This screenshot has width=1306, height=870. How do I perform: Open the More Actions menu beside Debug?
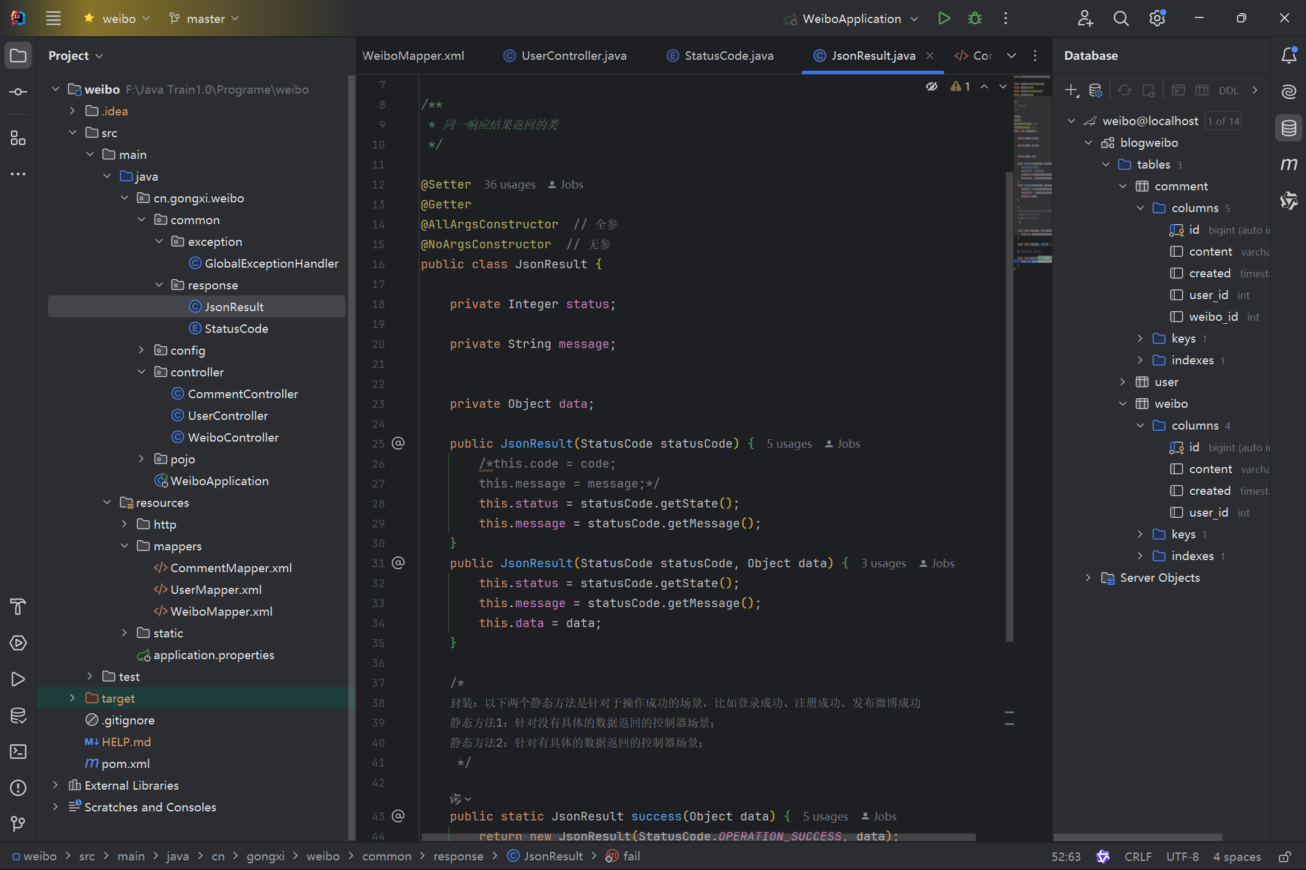pos(1005,18)
